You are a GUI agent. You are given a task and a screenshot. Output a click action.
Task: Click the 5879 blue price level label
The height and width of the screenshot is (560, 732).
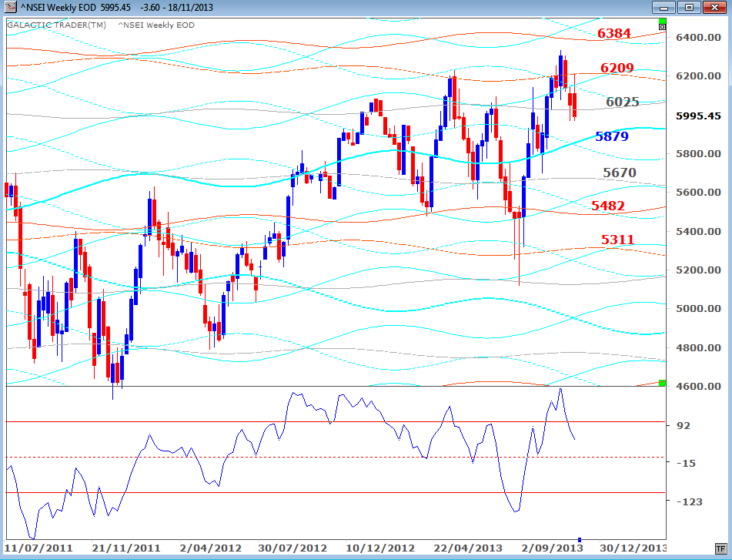point(612,136)
